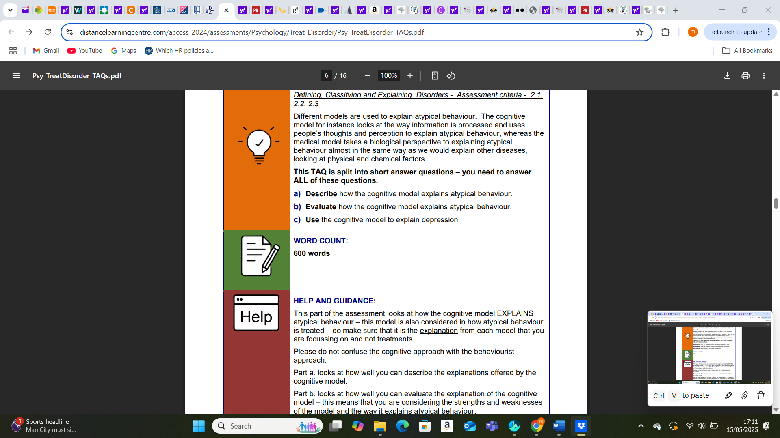Open the tab search dropdown
This screenshot has height=438, width=780.
(x=10, y=10)
